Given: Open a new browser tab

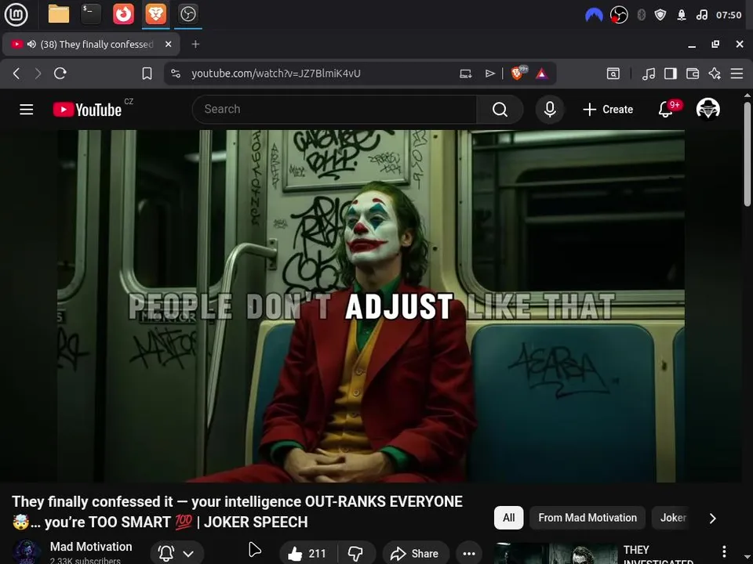Looking at the screenshot, I should (195, 44).
